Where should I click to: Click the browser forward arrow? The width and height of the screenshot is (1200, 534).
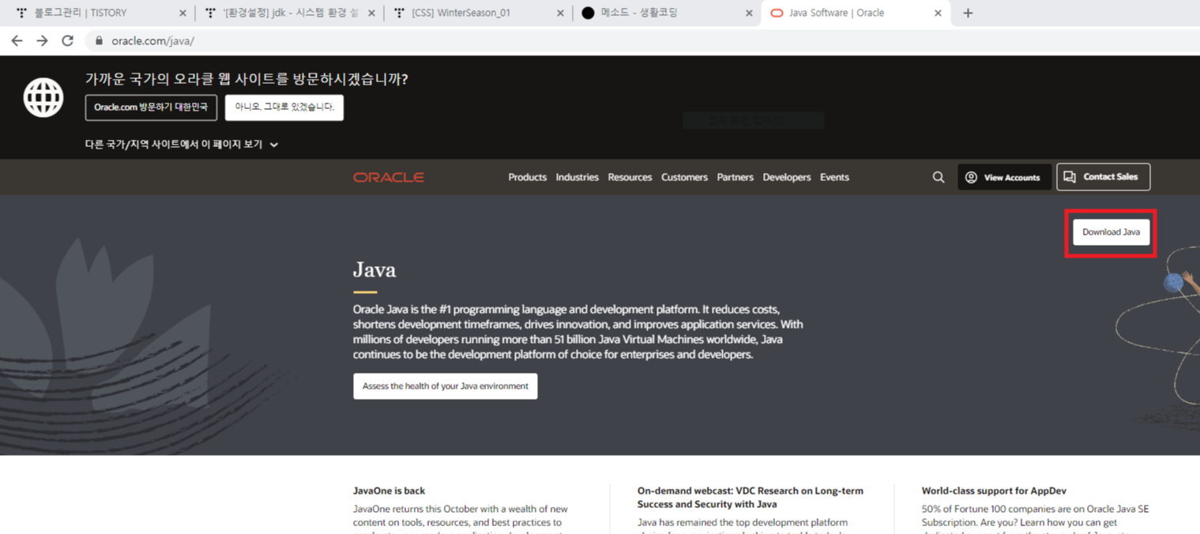42,40
